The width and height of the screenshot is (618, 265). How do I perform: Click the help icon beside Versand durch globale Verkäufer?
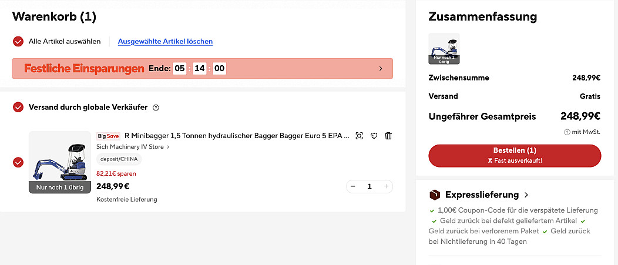(x=156, y=108)
